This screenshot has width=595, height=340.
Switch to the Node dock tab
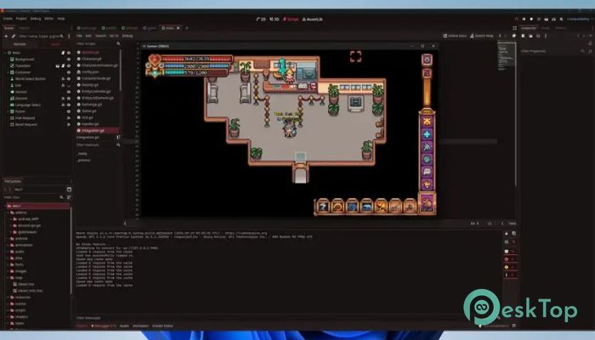point(546,28)
